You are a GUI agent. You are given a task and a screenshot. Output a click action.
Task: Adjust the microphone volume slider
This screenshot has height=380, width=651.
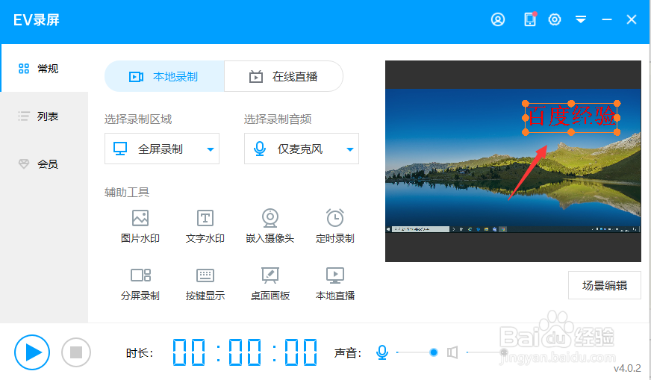point(417,352)
